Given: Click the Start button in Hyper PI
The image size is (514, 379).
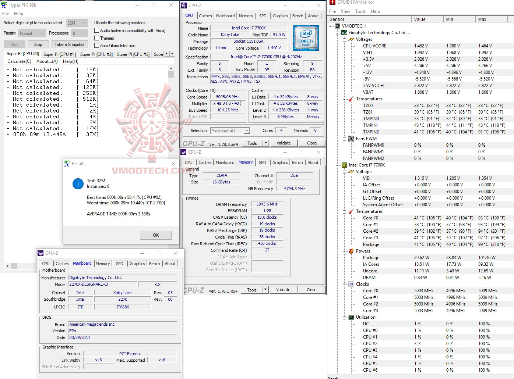Looking at the screenshot, I should tap(15, 44).
